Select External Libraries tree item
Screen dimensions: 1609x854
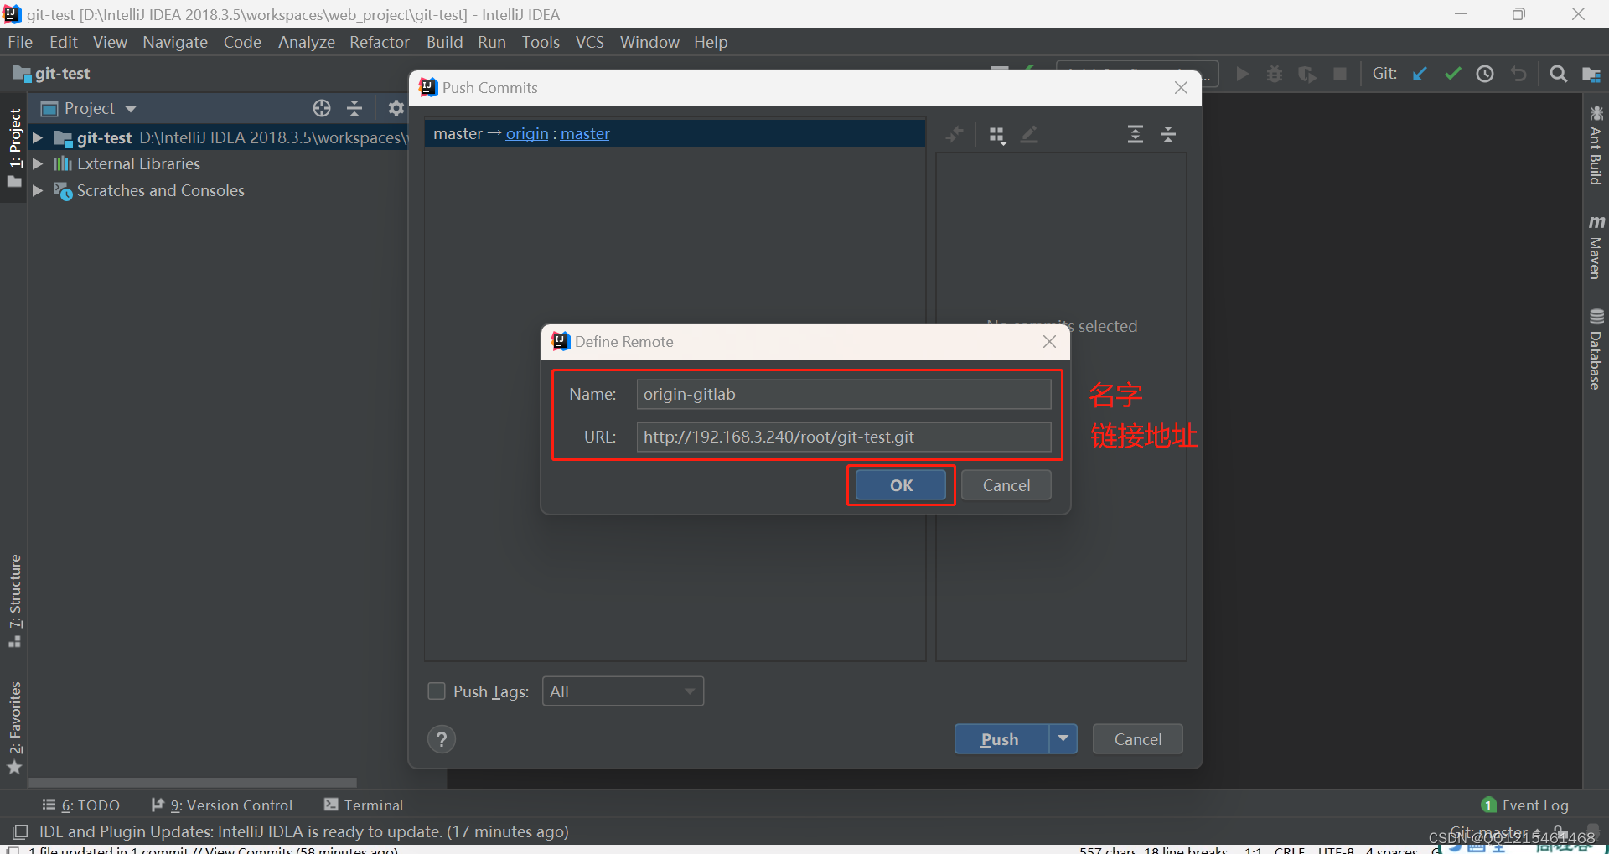138,164
